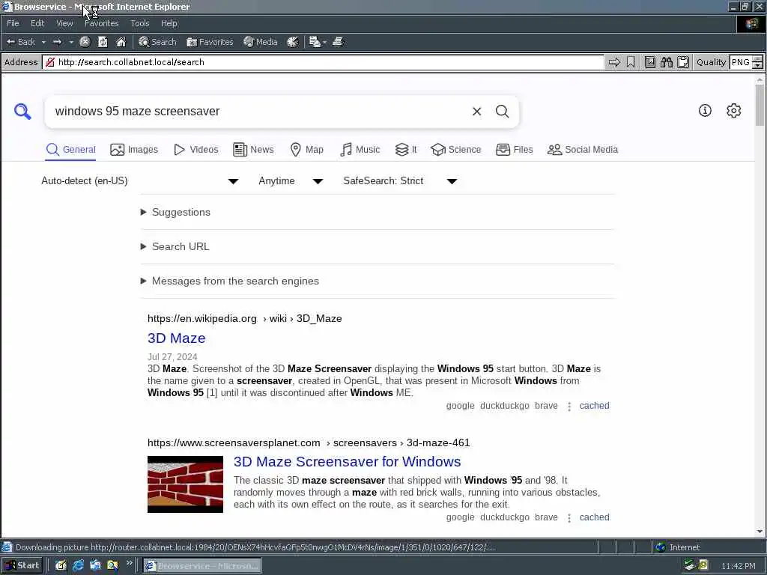Open the Favorites toolbar button

(x=210, y=42)
